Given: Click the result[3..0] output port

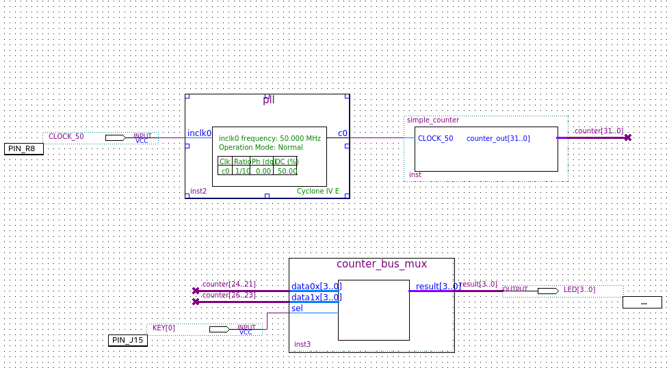Looking at the screenshot, I should (x=438, y=287).
